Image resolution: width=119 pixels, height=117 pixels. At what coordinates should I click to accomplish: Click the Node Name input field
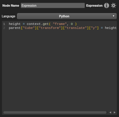tap(53, 5)
